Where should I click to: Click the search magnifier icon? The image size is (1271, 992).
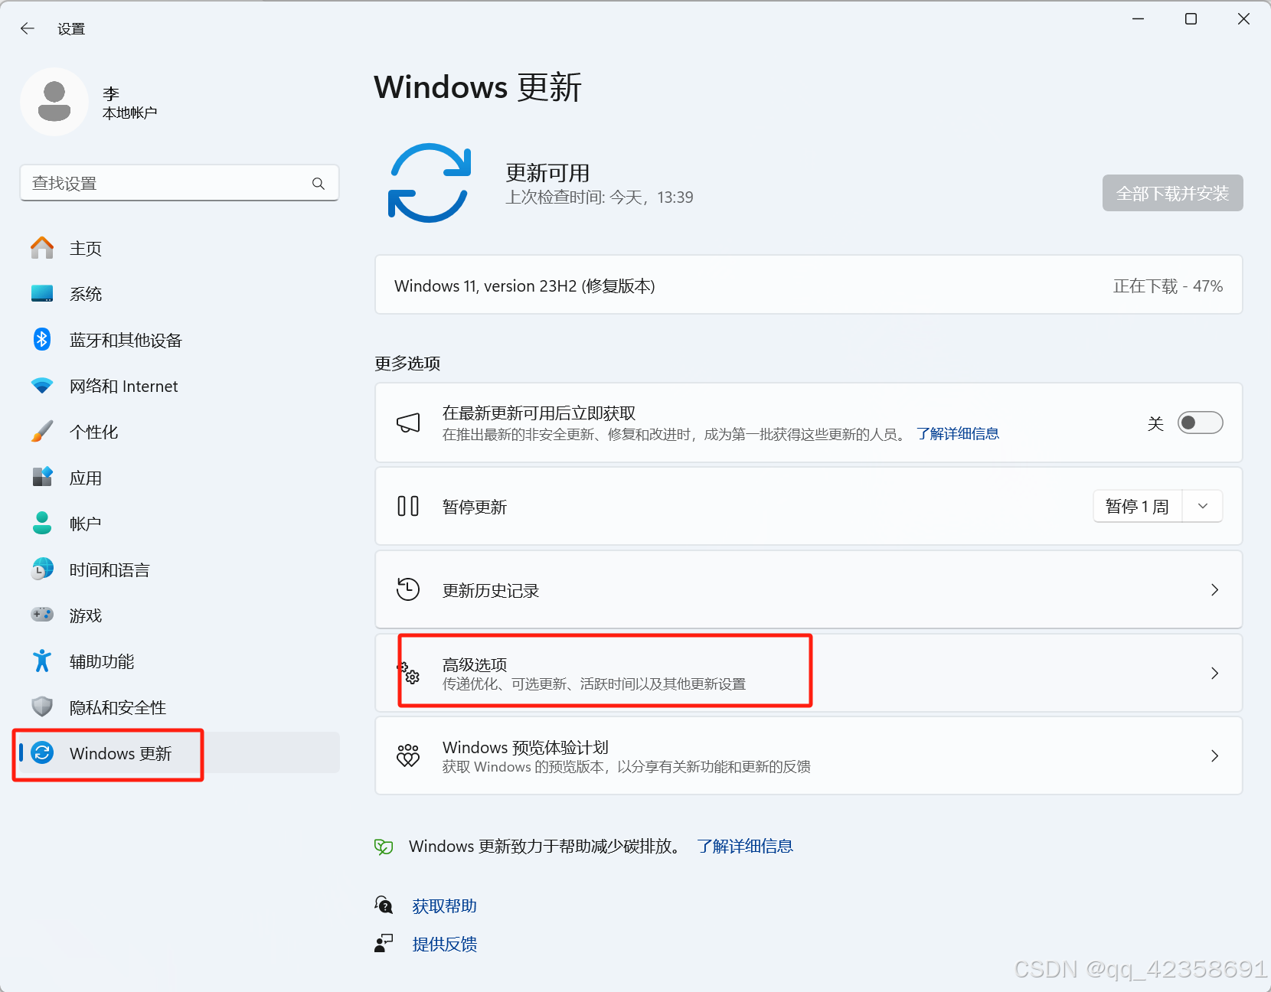[x=319, y=184]
